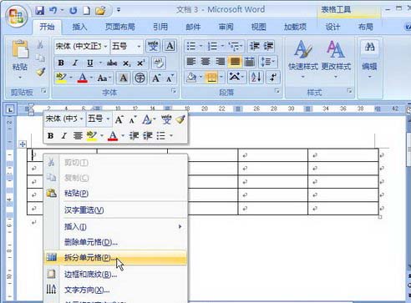Toggle character border in font group
This screenshot has width=411, height=303.
pyautogui.click(x=170, y=46)
